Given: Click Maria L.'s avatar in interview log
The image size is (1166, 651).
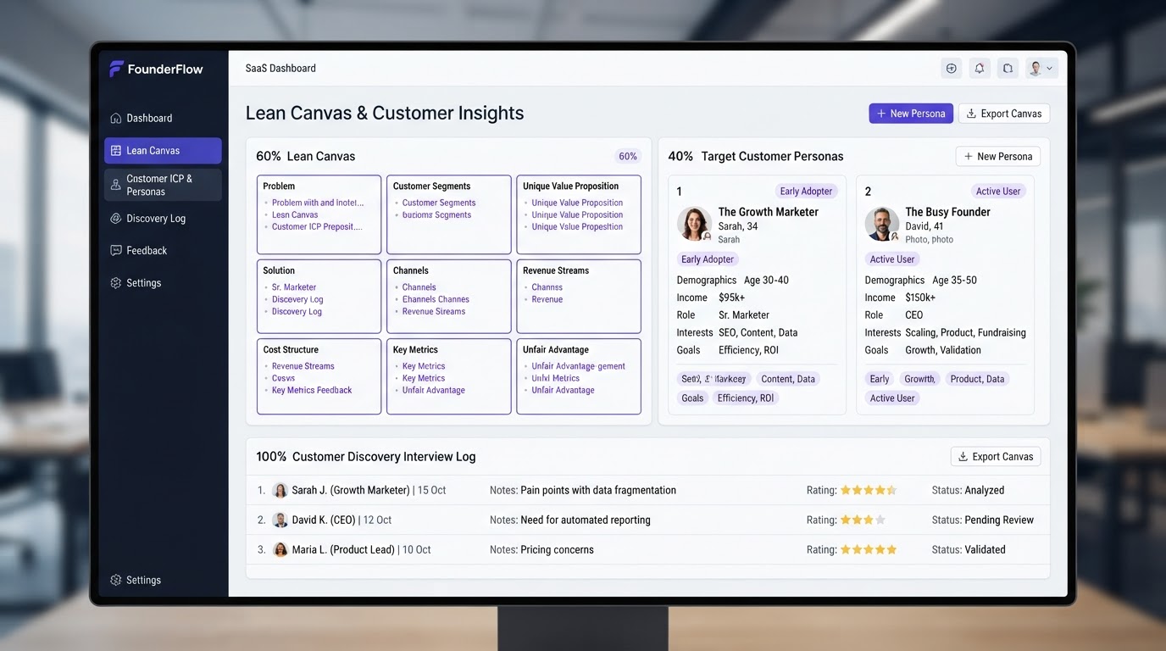Looking at the screenshot, I should click(280, 550).
